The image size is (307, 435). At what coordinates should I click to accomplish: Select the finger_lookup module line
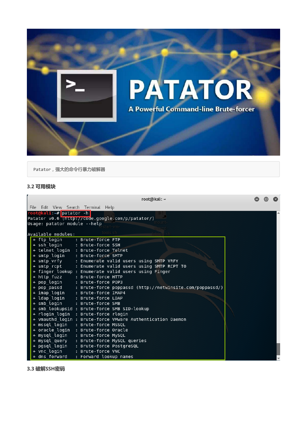point(102,272)
